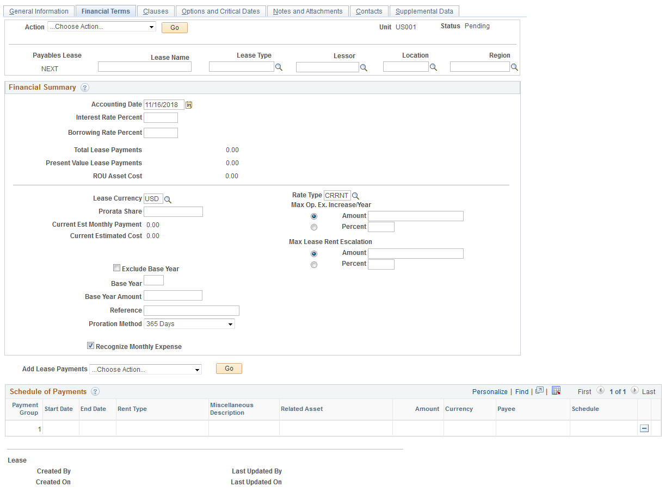Screen dimensions: 665x493
Task: Disable the Recognize Monthly Expense checkbox
Action: pyautogui.click(x=90, y=346)
